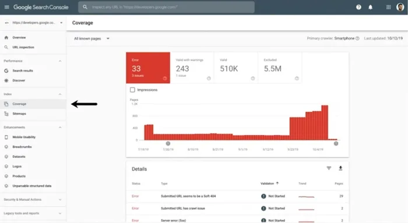Screen dimensions: 408x223
Task: Collapse the Index section
Action: (x=60, y=94)
